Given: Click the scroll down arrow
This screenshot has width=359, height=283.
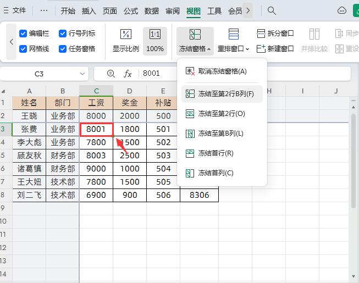Looking at the screenshot, I should point(354,276).
